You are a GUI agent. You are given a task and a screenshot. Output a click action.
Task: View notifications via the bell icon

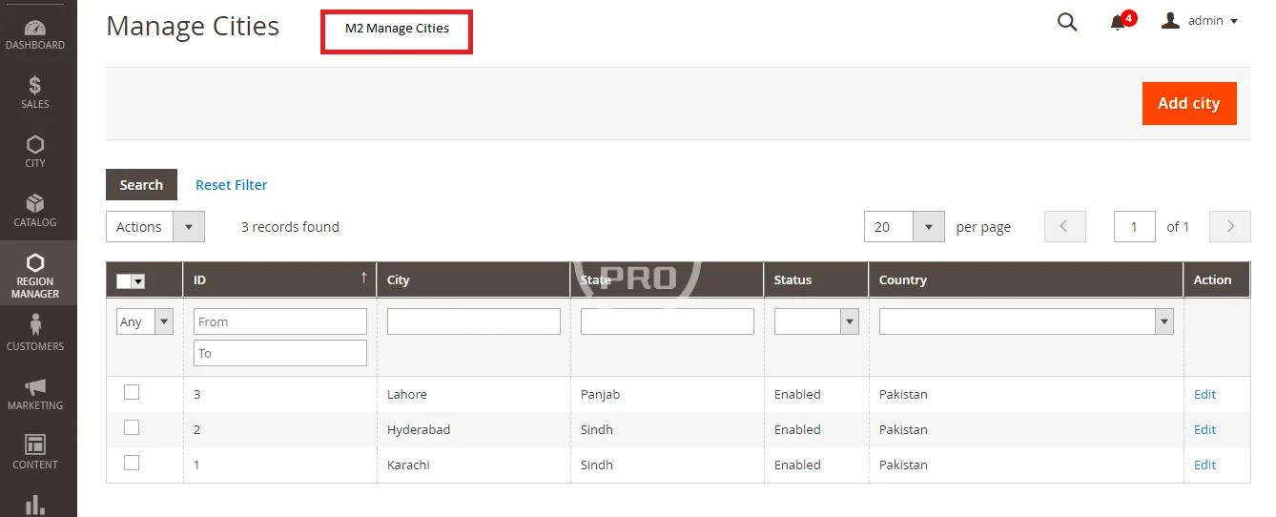[x=1119, y=22]
